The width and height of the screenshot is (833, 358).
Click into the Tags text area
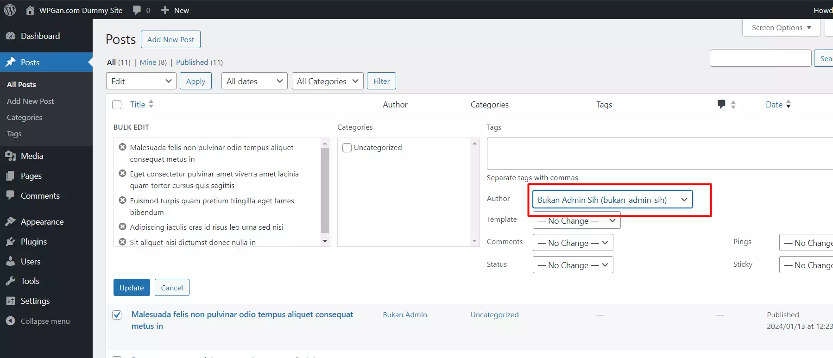pos(660,153)
